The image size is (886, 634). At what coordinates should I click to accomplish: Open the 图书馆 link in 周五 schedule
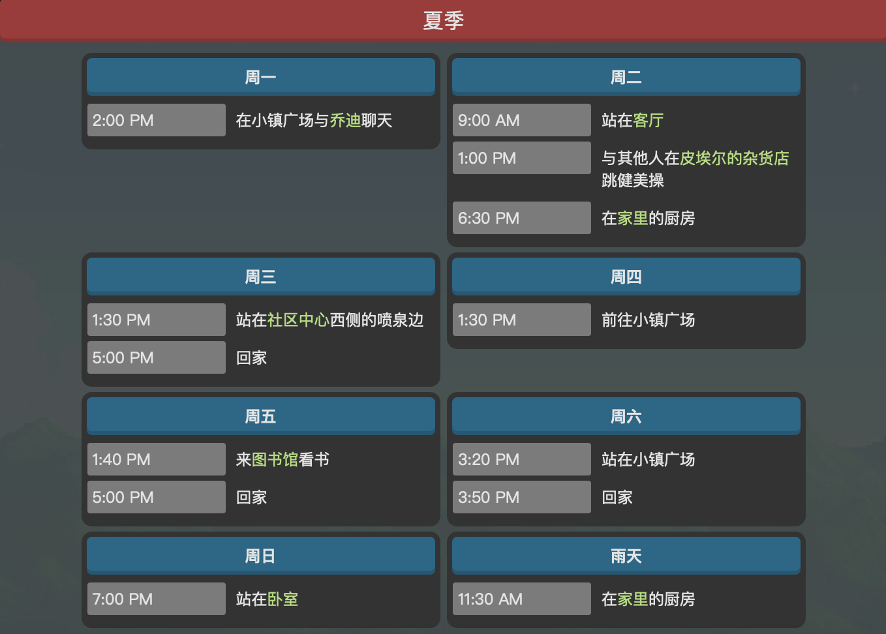(275, 460)
